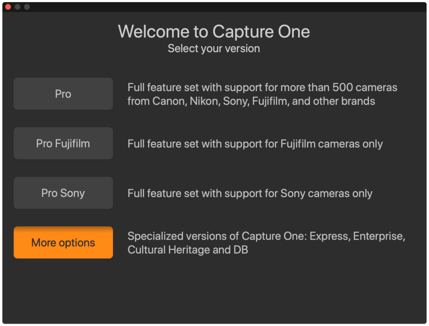Click the Sony cameras only description text
Image resolution: width=429 pixels, height=326 pixels.
click(x=250, y=193)
